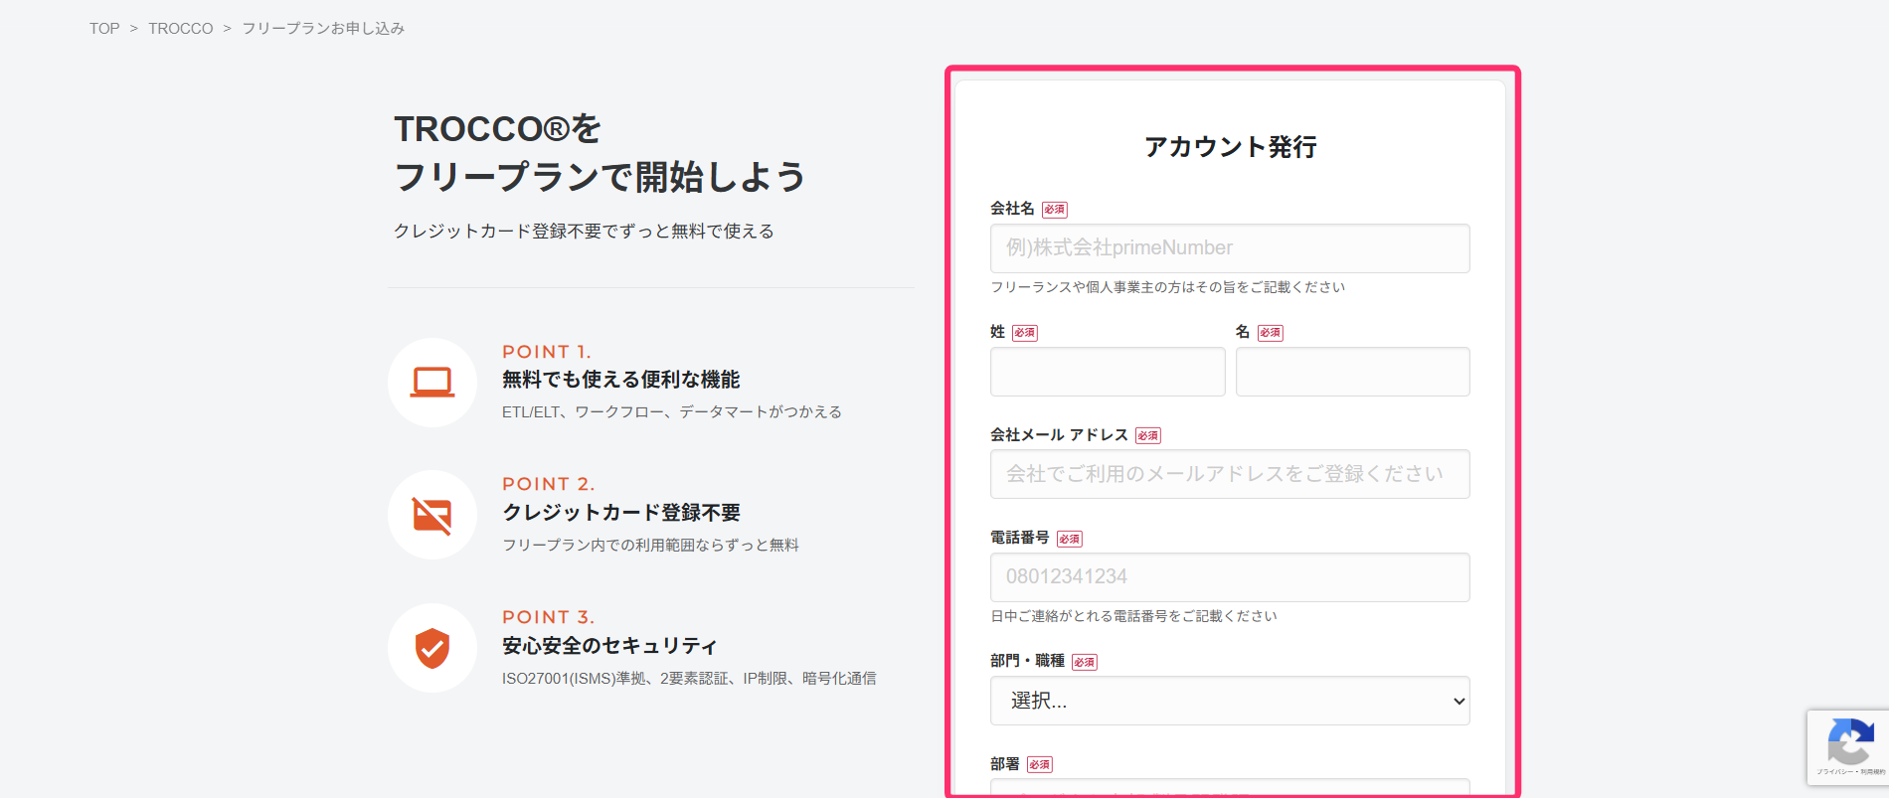
Task: Select the 名 first name field
Action: (x=1352, y=372)
